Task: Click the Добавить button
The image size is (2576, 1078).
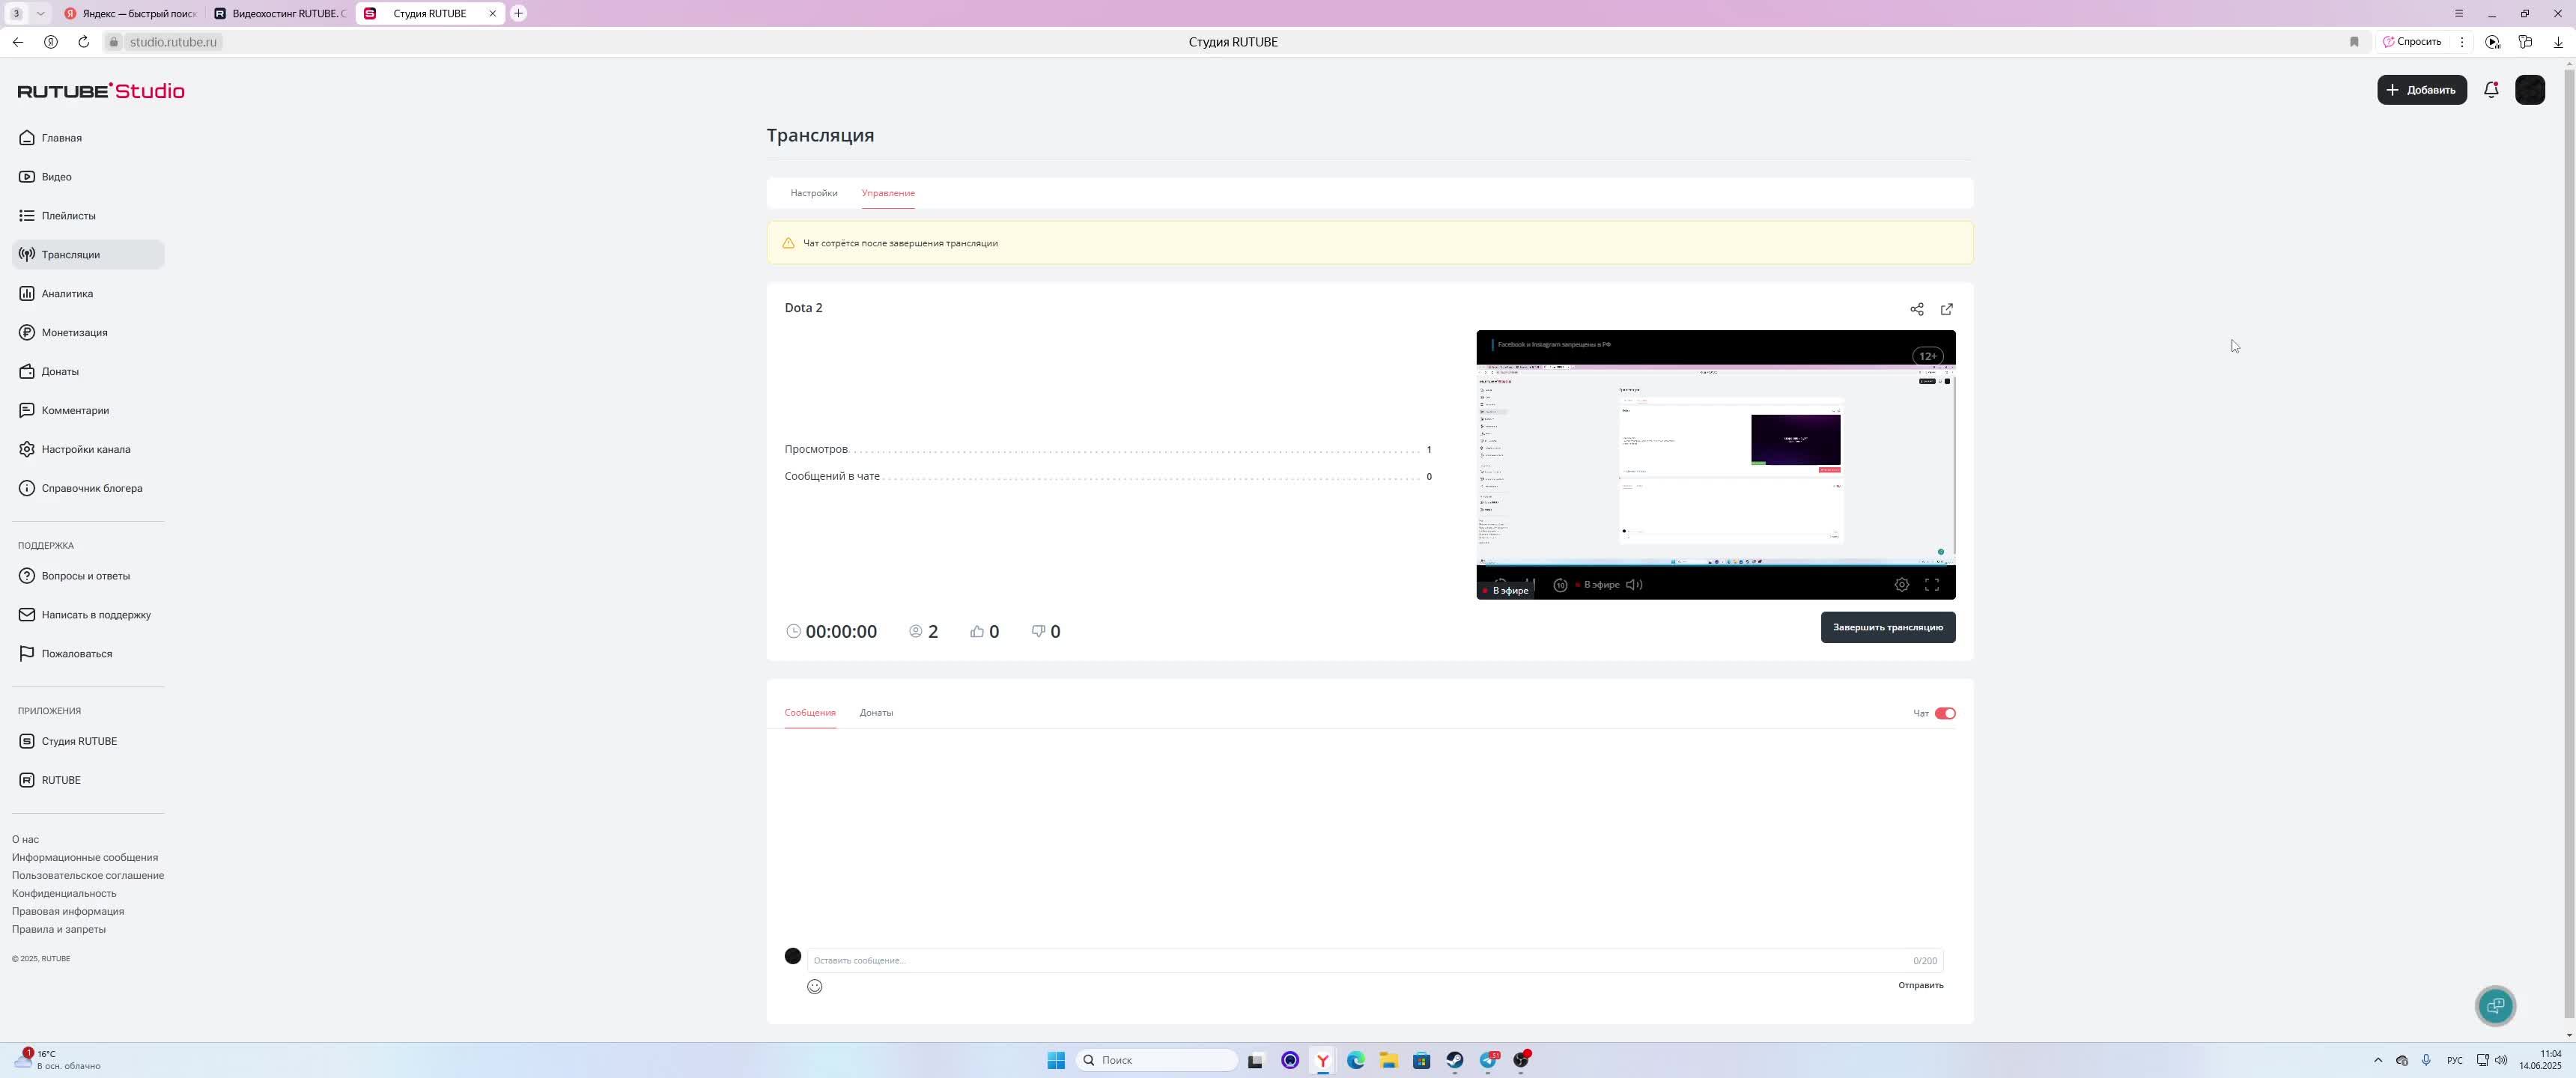Action: point(2422,90)
